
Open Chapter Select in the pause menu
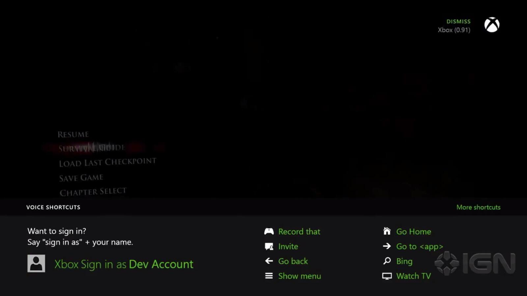(x=93, y=192)
